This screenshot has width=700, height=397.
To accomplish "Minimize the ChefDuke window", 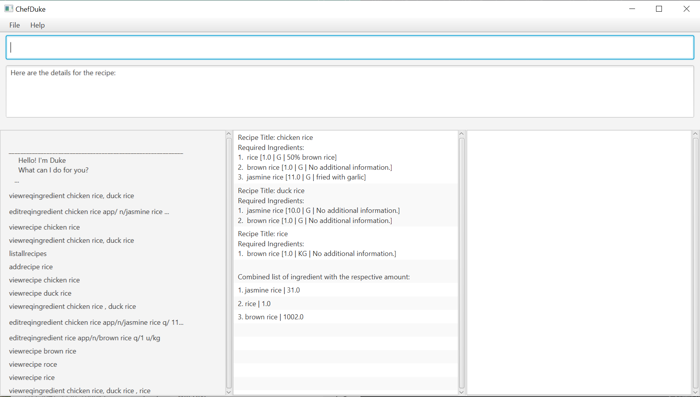I will [632, 9].
